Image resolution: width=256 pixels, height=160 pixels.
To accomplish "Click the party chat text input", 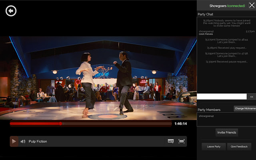I will [x=222, y=96].
